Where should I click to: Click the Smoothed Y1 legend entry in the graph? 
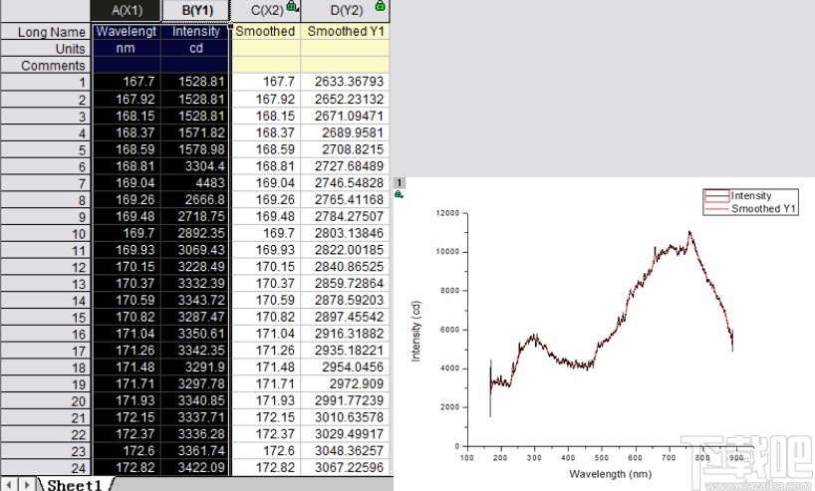(x=763, y=208)
